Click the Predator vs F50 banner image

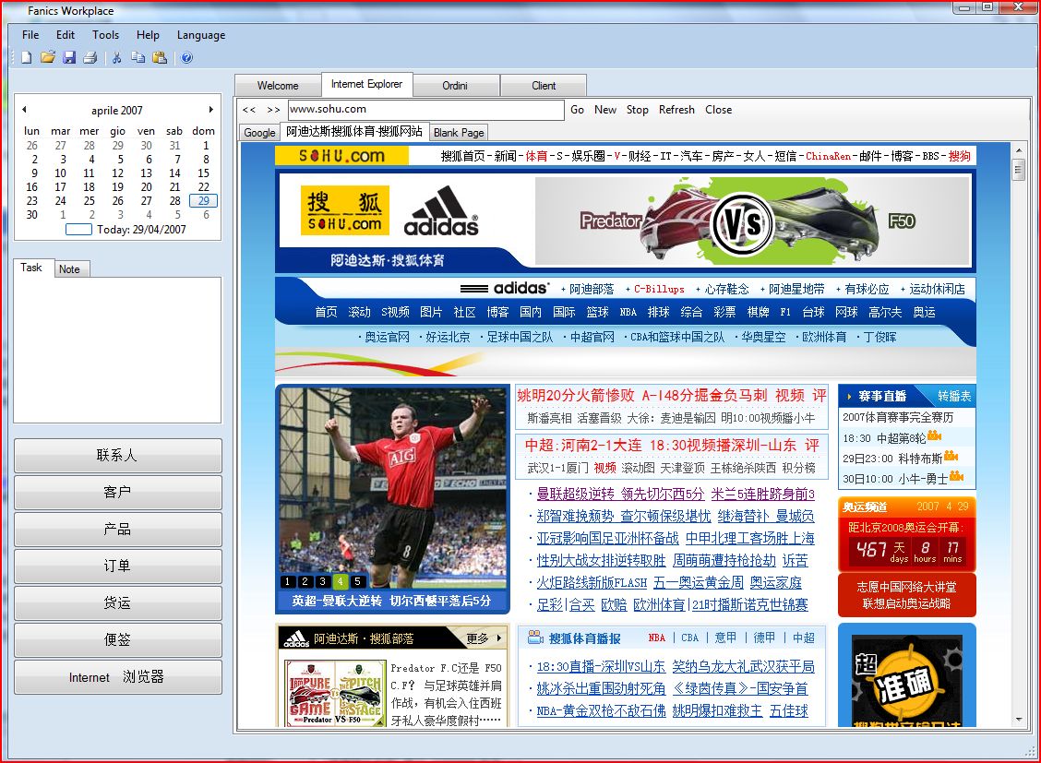coord(753,221)
